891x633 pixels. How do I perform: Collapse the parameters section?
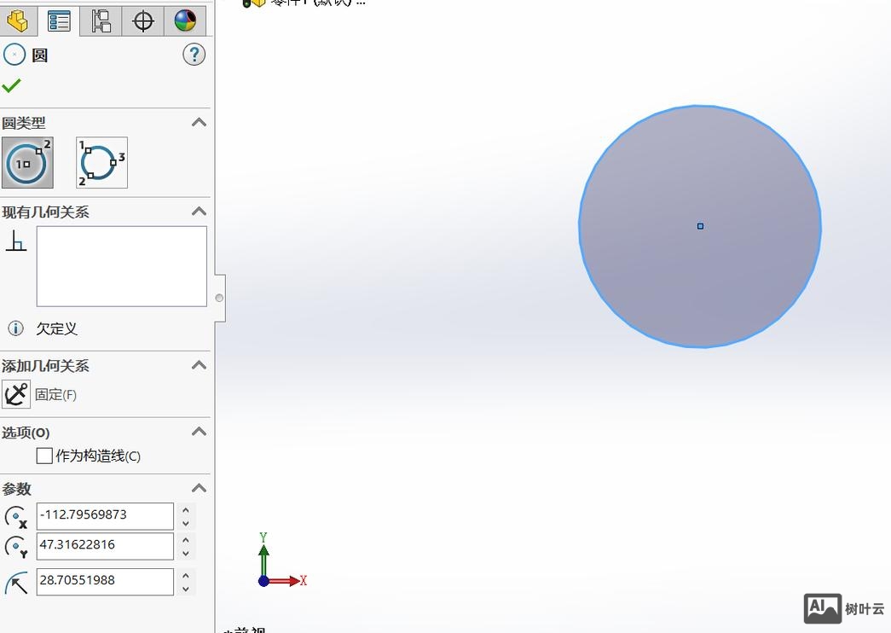(x=199, y=488)
